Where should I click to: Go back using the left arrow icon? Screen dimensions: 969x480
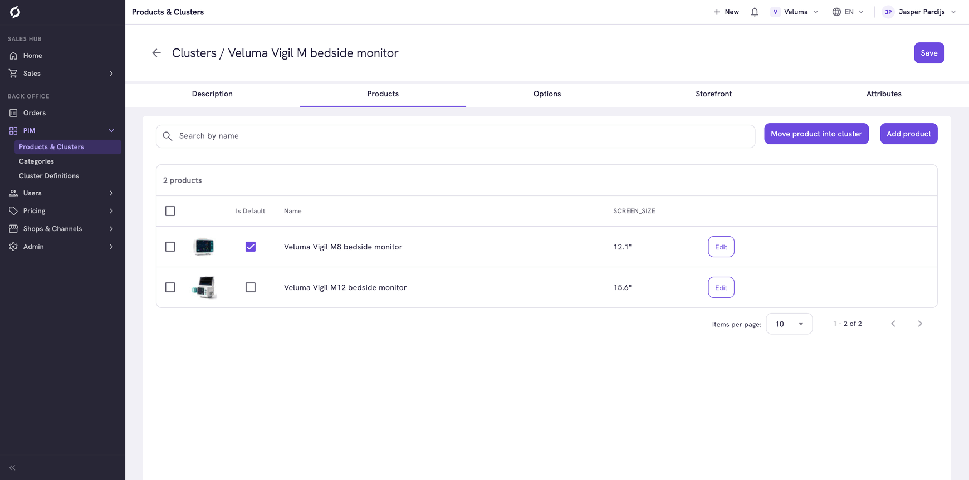click(x=156, y=53)
